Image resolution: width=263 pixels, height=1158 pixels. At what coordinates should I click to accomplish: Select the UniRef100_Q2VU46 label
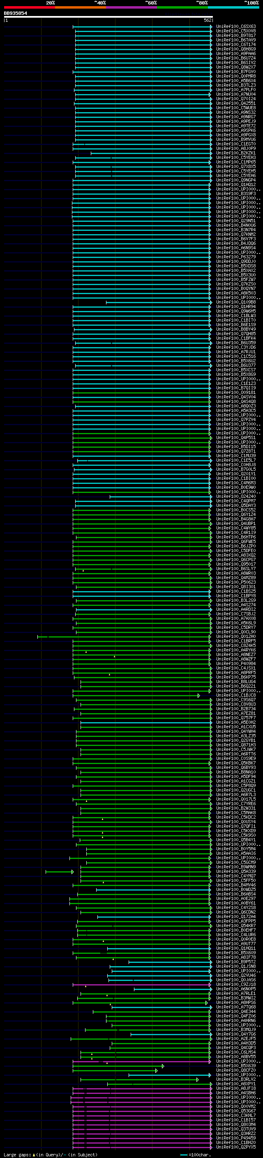tap(236, 976)
